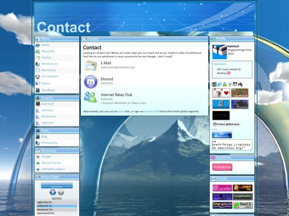
Task: Click the globe icon beside Home
Action: [38, 45]
